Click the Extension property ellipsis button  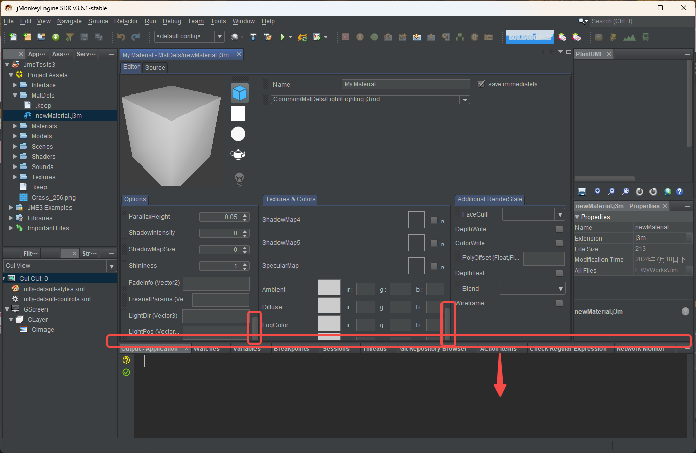pos(689,238)
